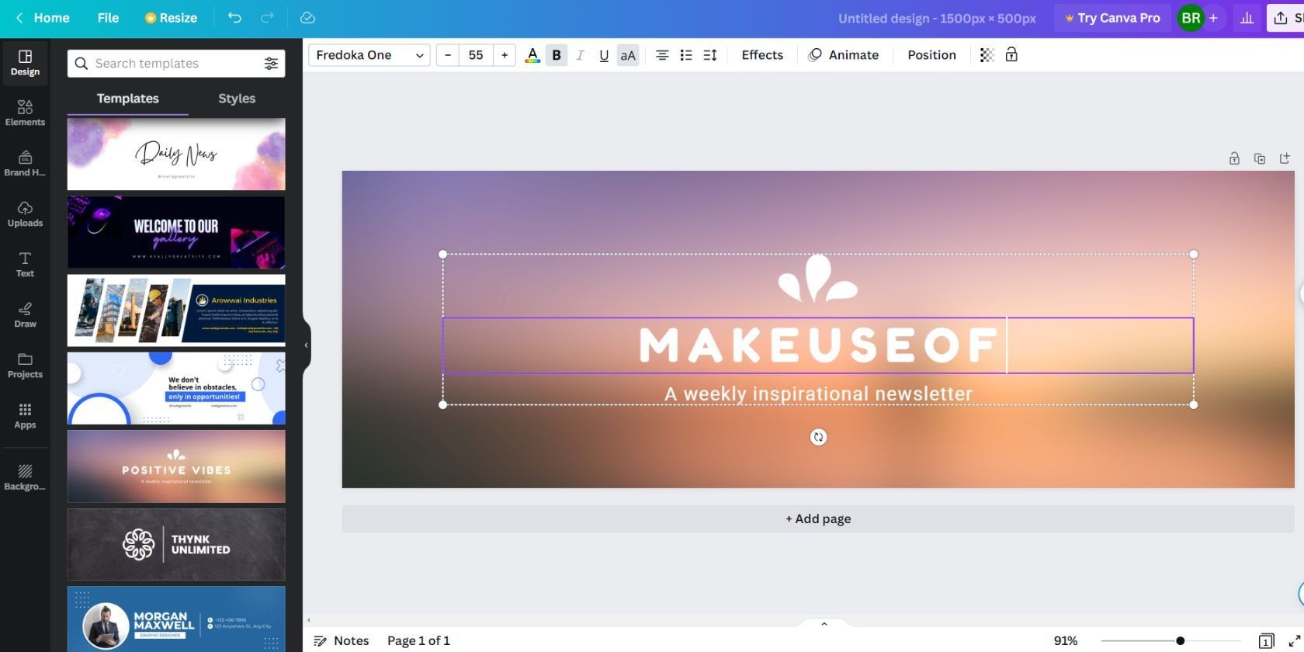Enter fullscreen presentation mode

point(1294,641)
